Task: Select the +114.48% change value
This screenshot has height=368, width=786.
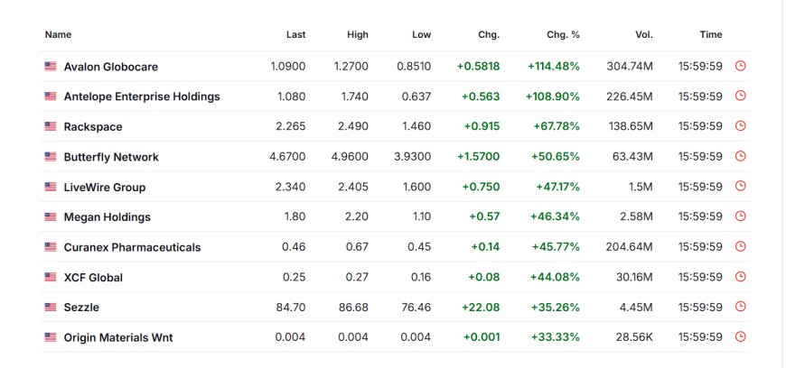Action: [554, 66]
